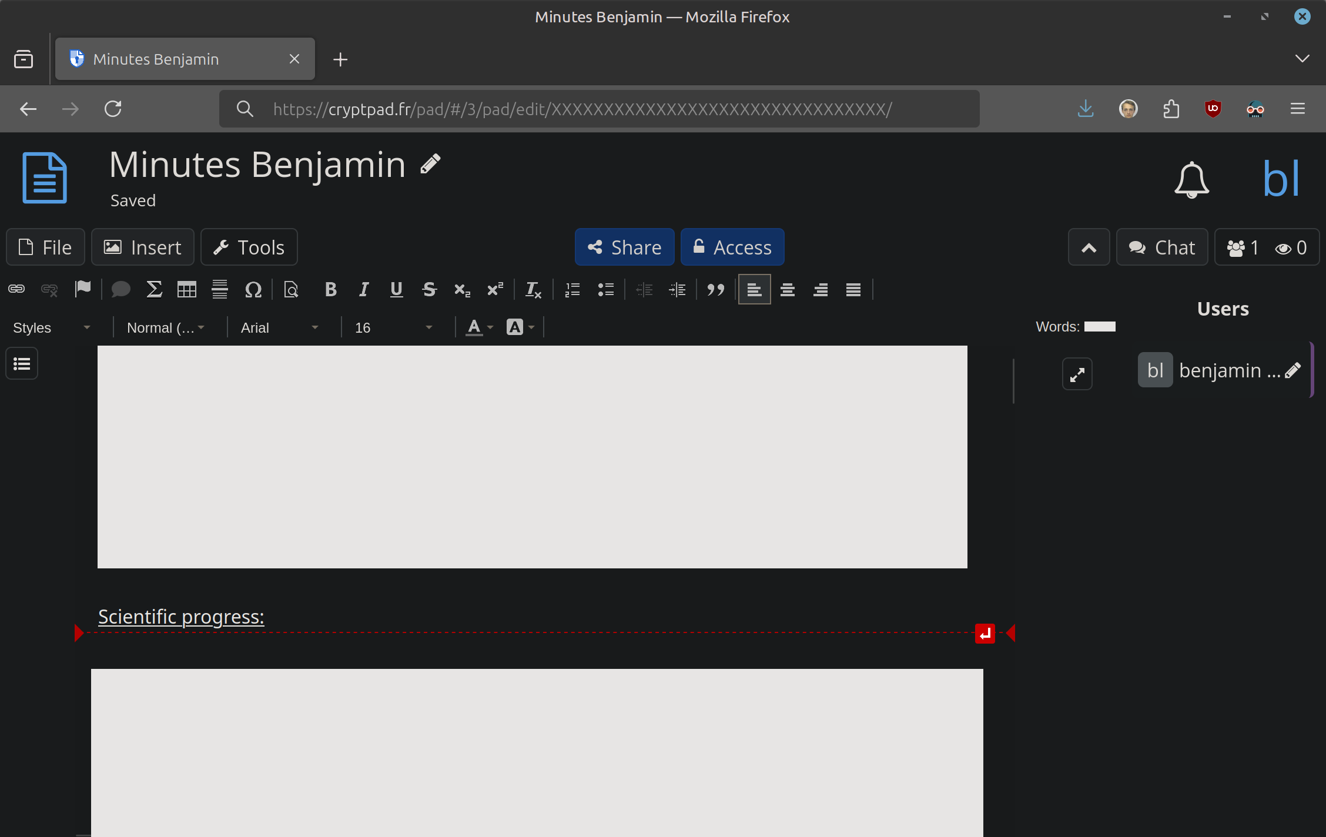The height and width of the screenshot is (837, 1326).
Task: Enable center text alignment
Action: (x=788, y=289)
